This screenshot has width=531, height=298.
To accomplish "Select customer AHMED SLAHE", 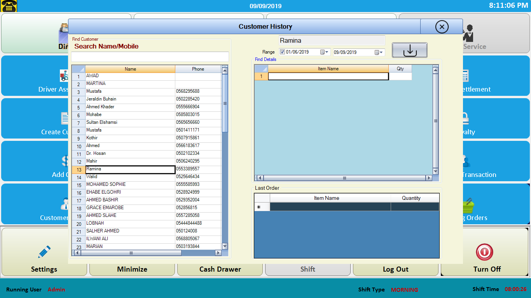I will 130,216.
